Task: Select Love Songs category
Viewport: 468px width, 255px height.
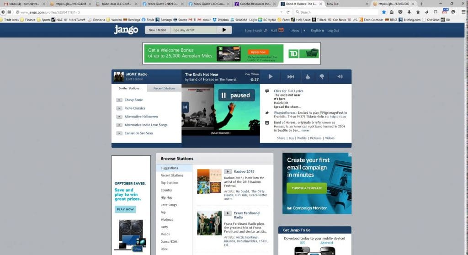Action: click(x=169, y=205)
